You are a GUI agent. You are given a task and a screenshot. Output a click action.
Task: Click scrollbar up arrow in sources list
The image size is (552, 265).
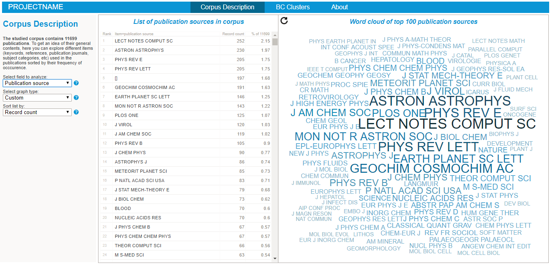click(x=275, y=34)
